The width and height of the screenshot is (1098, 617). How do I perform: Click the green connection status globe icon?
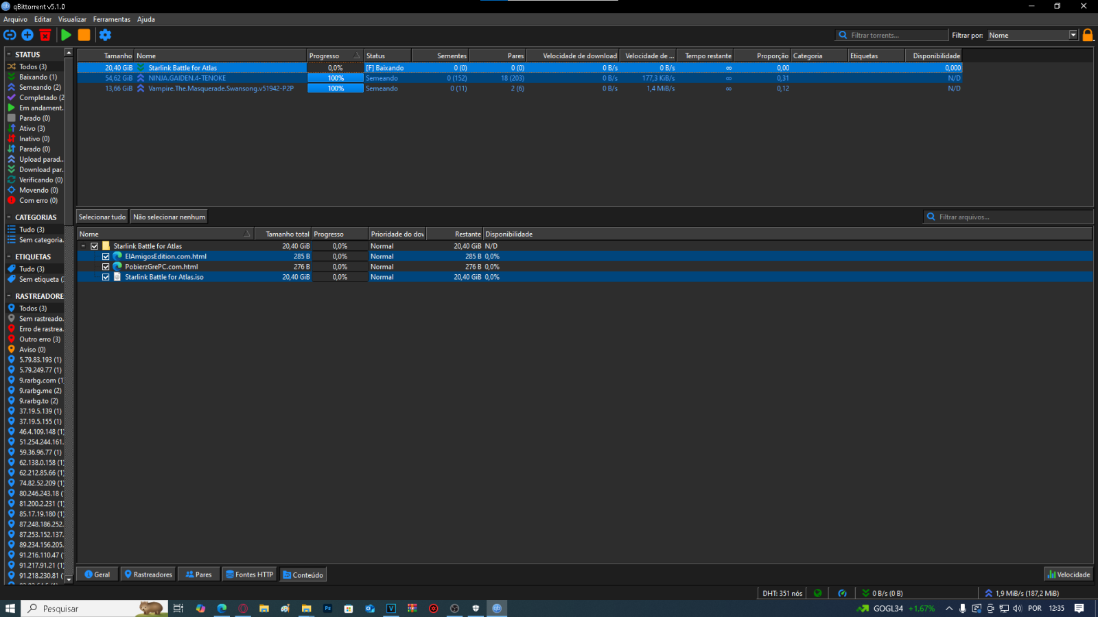pos(817,594)
